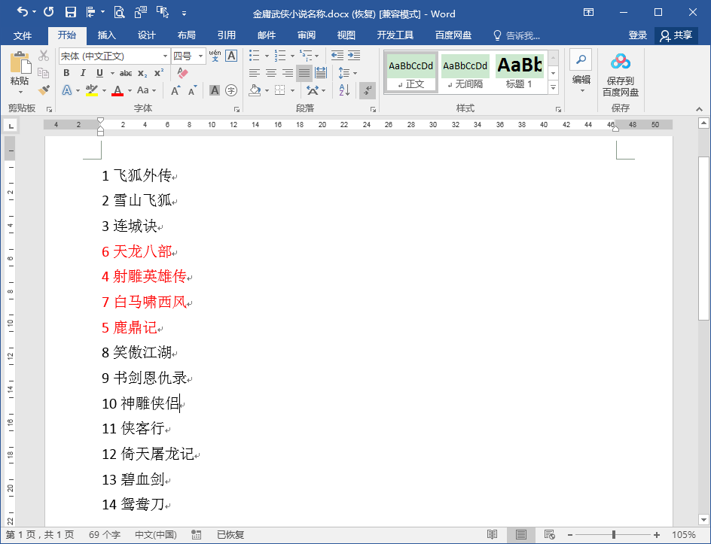Toggle show/hide paragraph marks
Image resolution: width=711 pixels, height=544 pixels.
(x=368, y=90)
